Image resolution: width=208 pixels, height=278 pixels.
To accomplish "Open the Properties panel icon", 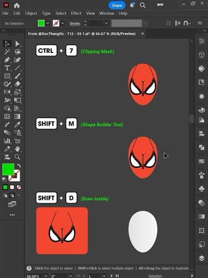I will (x=202, y=41).
